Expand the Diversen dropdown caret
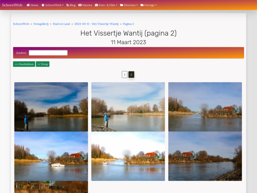Viewport: 257px width, 193px height. click(137, 5)
